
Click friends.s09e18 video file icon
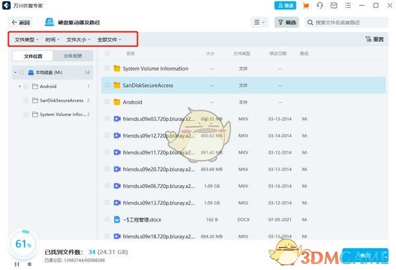(117, 236)
